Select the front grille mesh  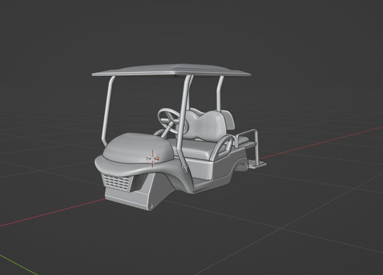click(x=118, y=182)
